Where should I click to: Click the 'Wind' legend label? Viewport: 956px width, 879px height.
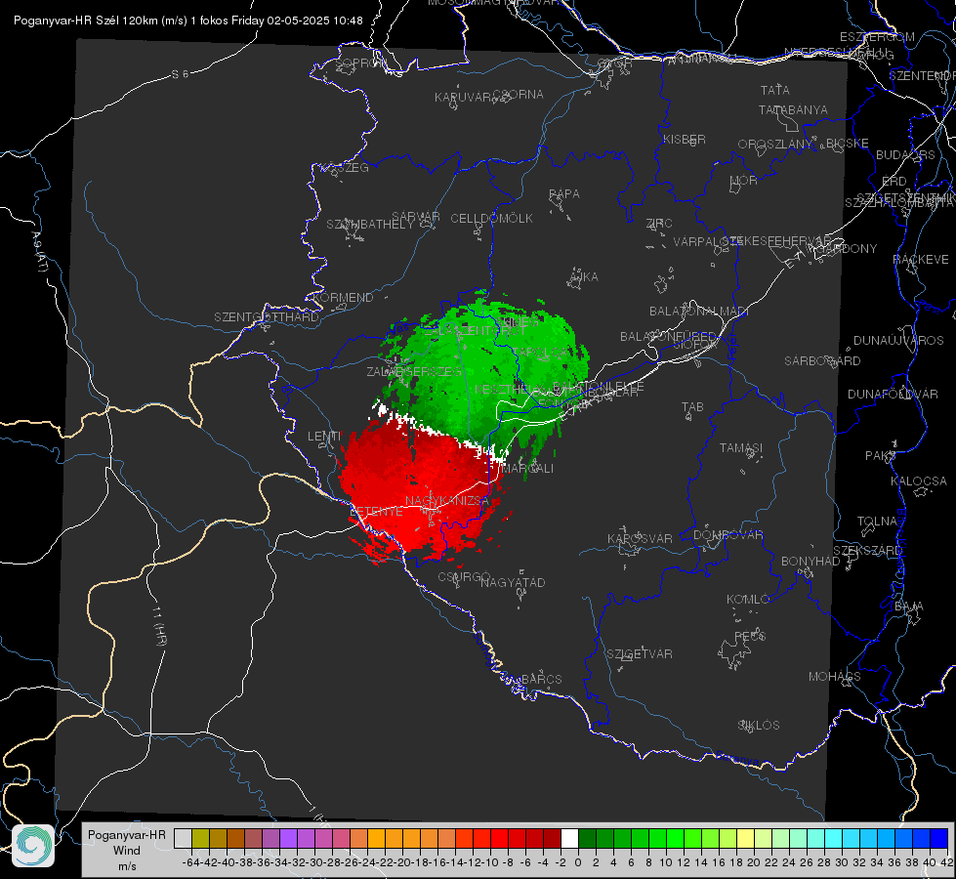coord(127,851)
